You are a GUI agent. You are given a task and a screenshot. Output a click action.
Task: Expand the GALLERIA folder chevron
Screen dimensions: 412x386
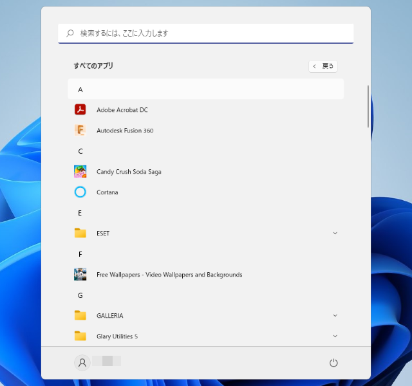[x=335, y=315]
